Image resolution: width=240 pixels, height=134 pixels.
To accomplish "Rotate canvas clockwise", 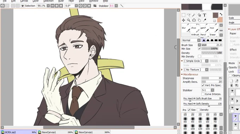I will [85, 6].
